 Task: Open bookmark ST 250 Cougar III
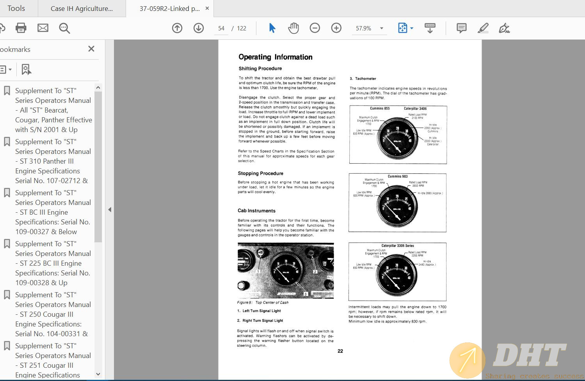pos(53,314)
